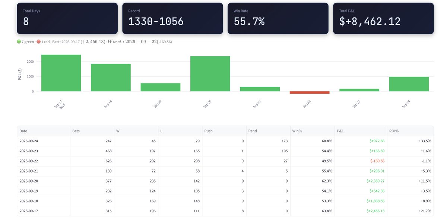Image resolution: width=447 pixels, height=222 pixels.
Task: Select the Sep 19 green bar
Action: (x=161, y=87)
